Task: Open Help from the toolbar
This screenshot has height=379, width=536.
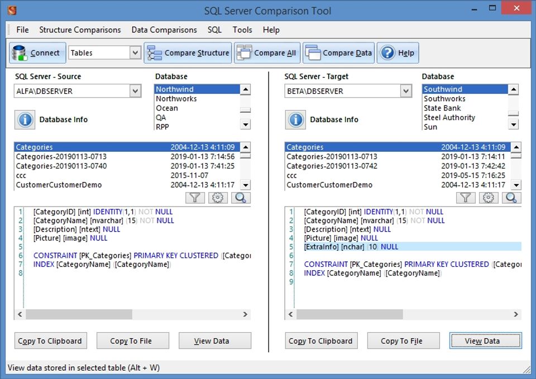Action: click(x=398, y=52)
